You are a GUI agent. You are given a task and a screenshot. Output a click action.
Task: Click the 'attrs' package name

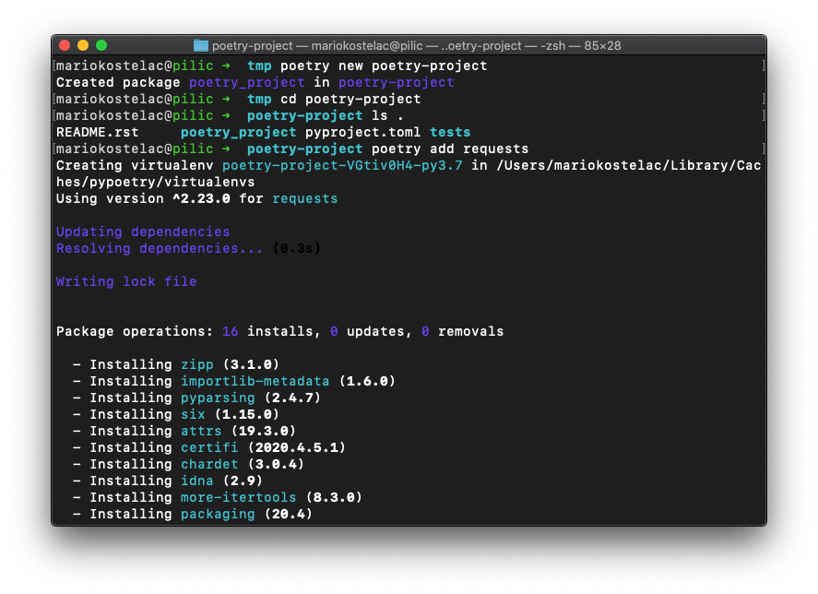[201, 431]
